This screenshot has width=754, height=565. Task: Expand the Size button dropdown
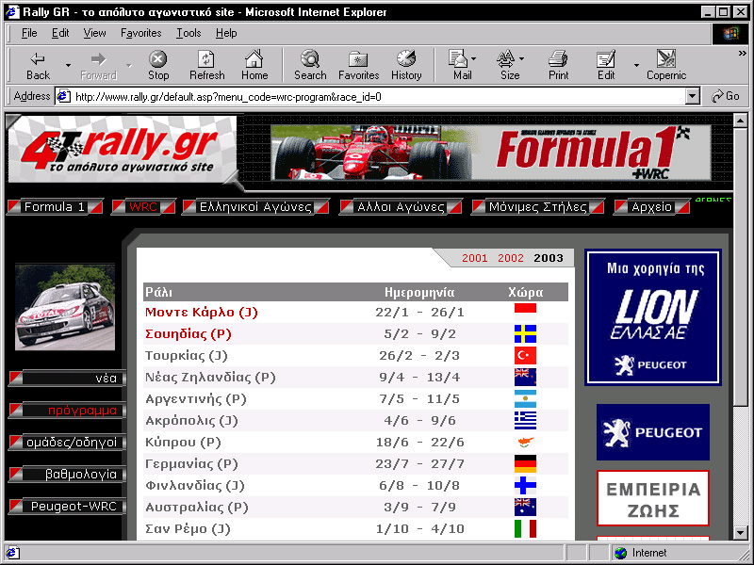coord(522,59)
